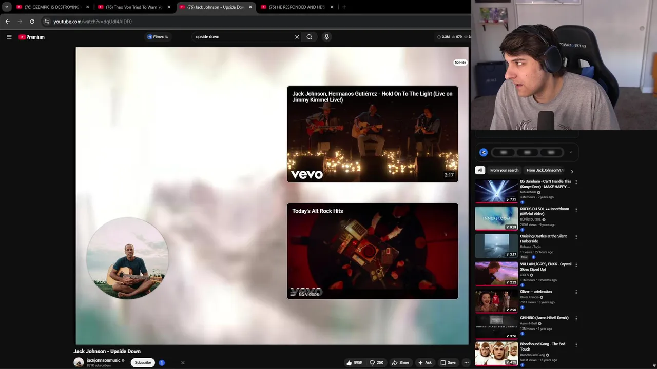Select 'From JackJohnsonVEVO' chip
657x369 pixels.
[x=545, y=170]
